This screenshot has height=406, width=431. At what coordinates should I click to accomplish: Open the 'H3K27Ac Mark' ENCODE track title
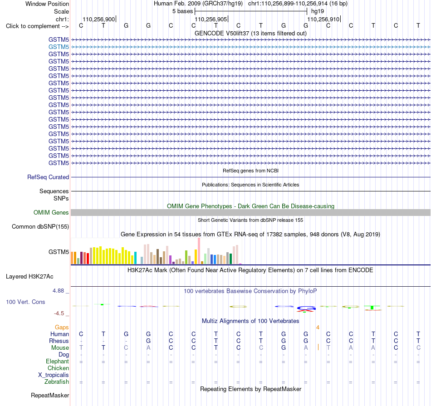click(250, 270)
